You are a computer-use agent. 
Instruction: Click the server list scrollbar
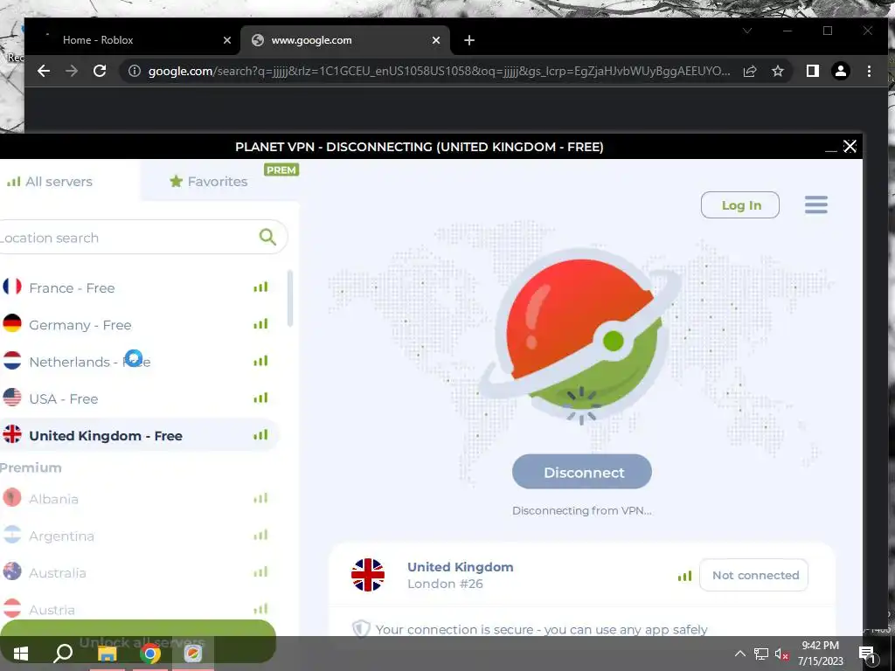pyautogui.click(x=290, y=299)
